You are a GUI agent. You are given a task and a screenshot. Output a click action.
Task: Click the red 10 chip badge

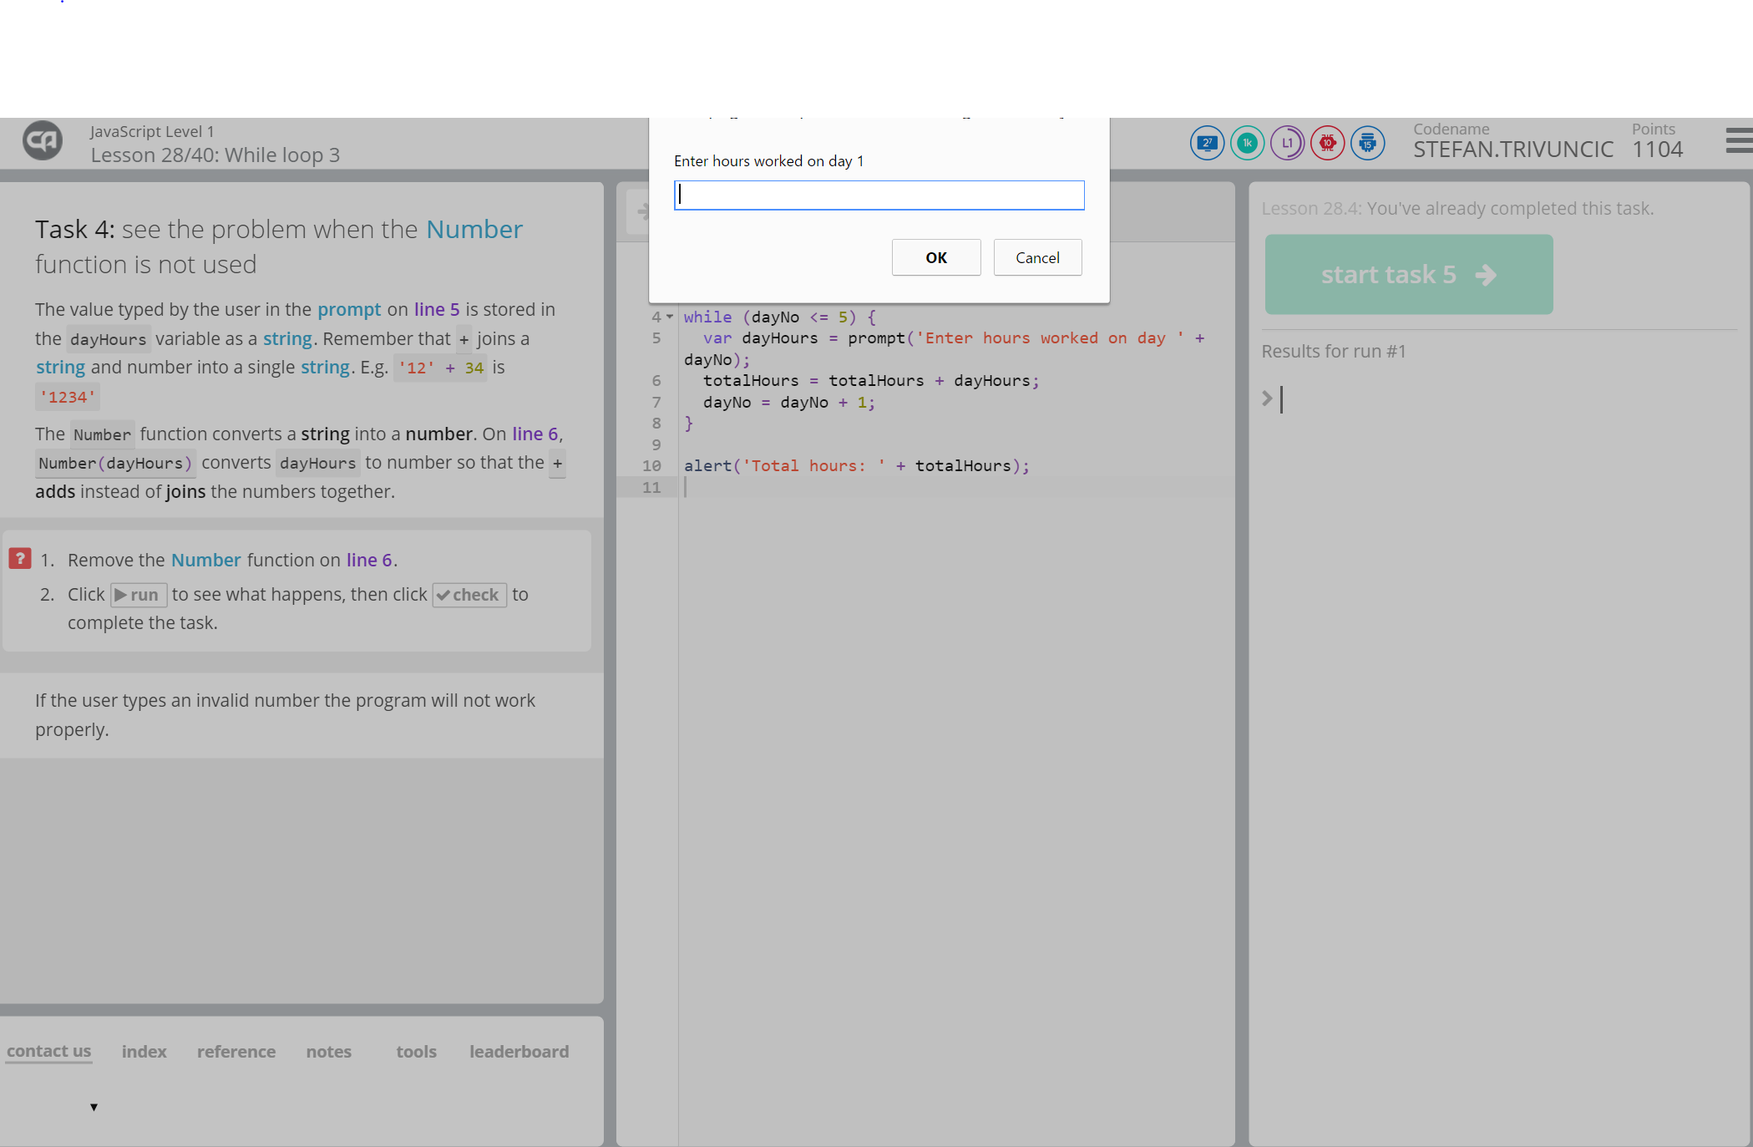(1327, 143)
